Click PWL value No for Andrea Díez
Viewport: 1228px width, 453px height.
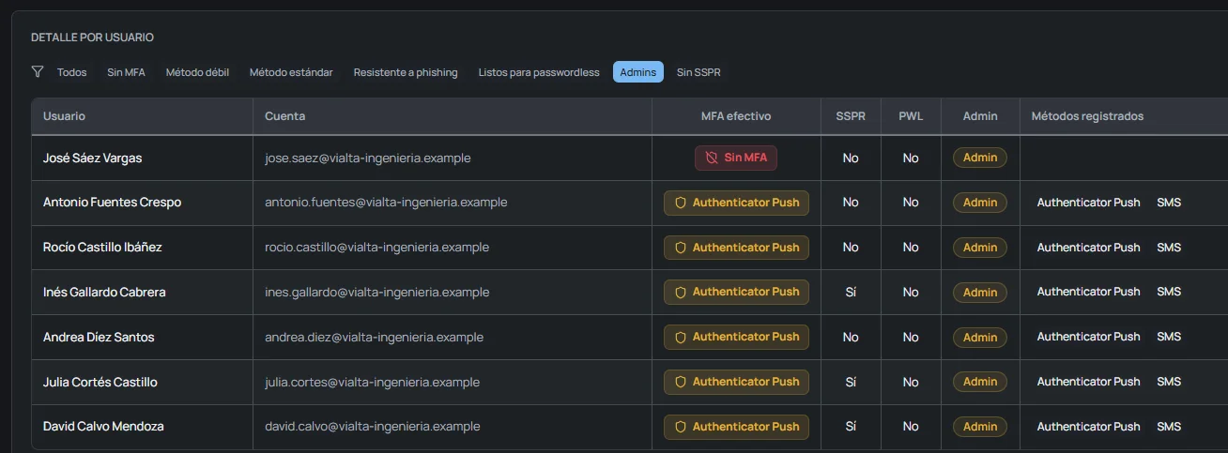point(911,338)
